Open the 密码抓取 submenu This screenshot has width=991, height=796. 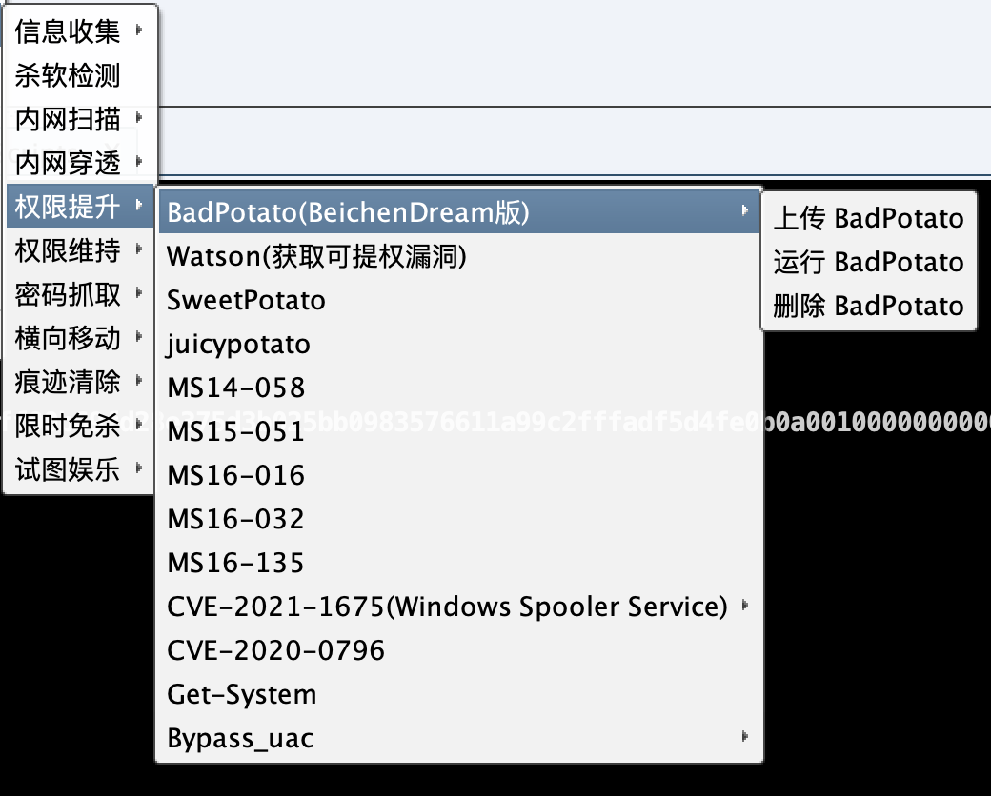click(x=80, y=294)
